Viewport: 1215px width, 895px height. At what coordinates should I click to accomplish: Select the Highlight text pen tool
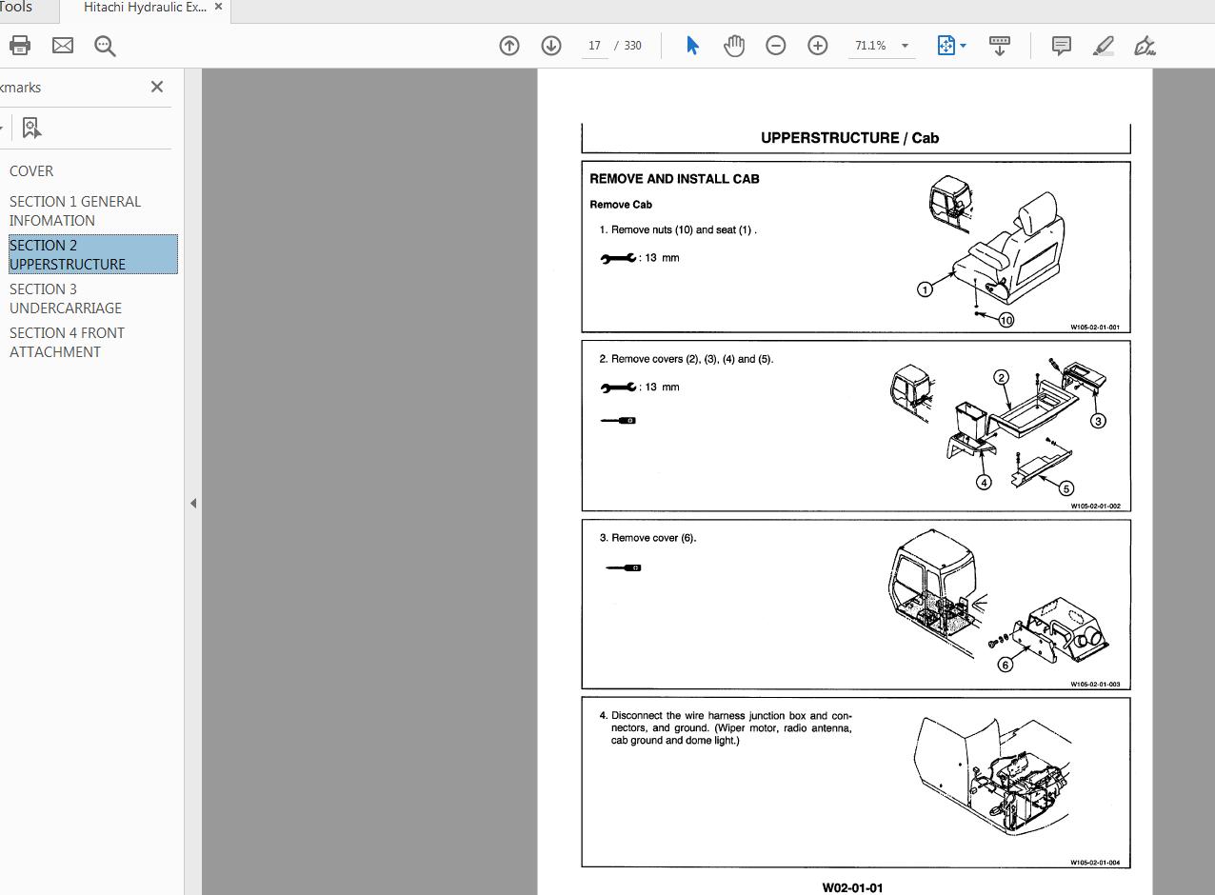[x=1103, y=46]
